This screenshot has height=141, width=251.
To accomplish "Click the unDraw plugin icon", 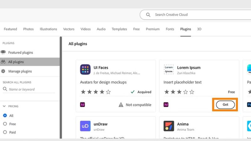I will (x=85, y=126).
